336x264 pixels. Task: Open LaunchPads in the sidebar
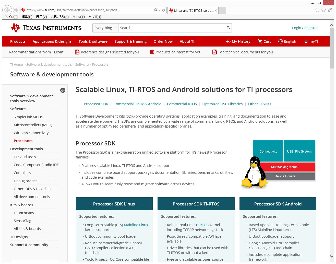point(24,213)
